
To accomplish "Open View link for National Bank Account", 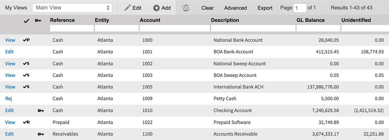I will point(10,40).
